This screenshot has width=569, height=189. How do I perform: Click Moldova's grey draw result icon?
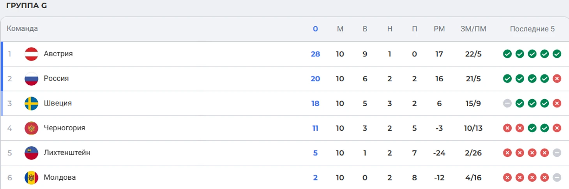(x=557, y=178)
